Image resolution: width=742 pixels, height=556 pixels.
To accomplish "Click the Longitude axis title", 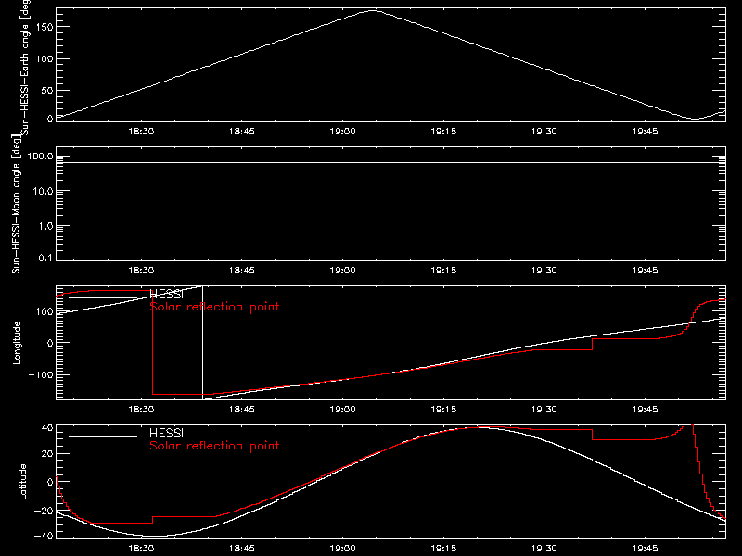I will (17, 343).
